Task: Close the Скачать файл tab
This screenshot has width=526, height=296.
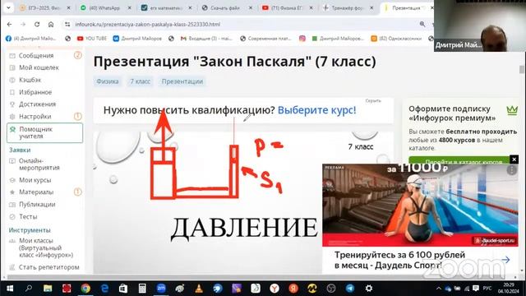Action: click(250, 7)
